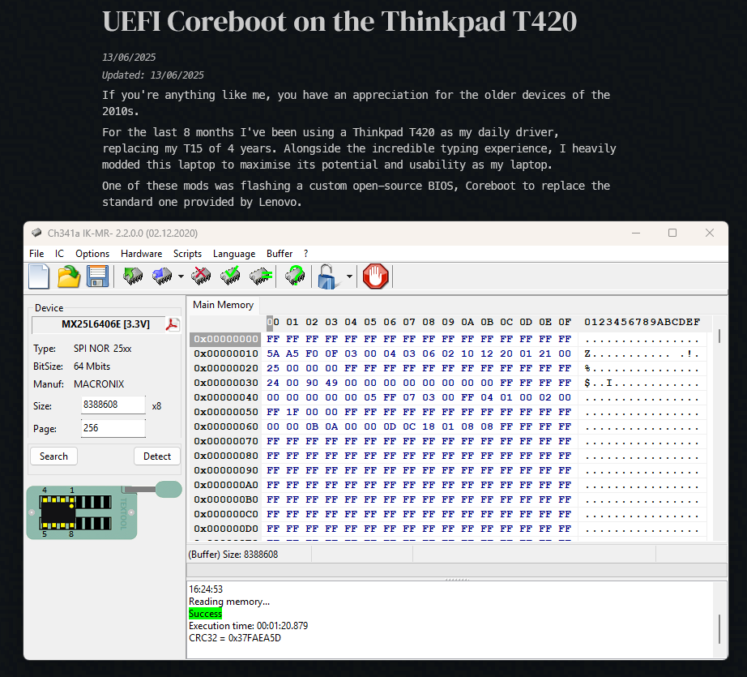Click the ASCII text $..I in row 0x00000030

click(x=599, y=383)
